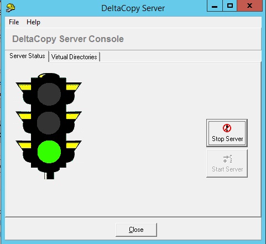Close the window with the red X
266x244 pixels.
click(249, 6)
